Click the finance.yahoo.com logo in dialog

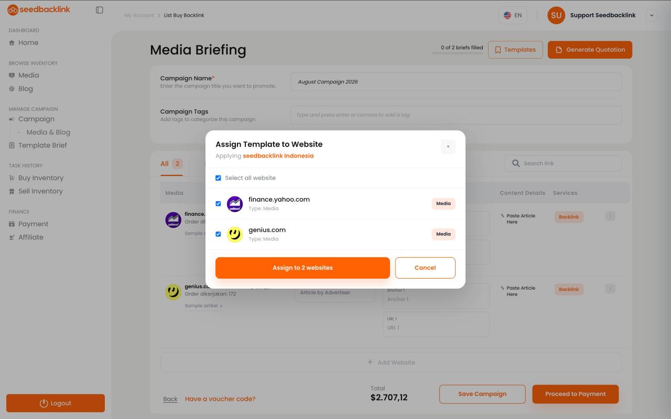point(235,204)
